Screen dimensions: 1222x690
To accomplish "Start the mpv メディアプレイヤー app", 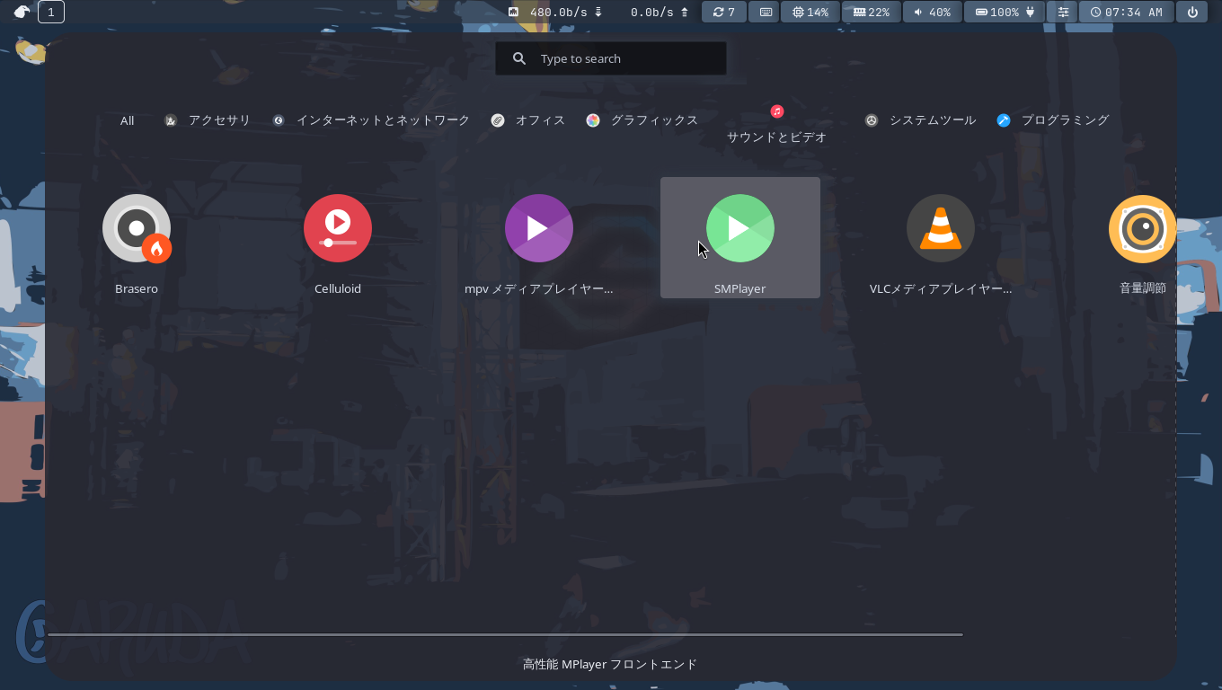I will 539,238.
